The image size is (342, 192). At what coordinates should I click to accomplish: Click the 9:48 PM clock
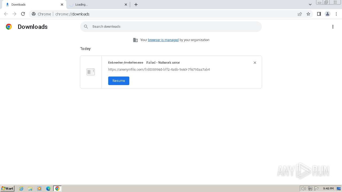[328, 189]
